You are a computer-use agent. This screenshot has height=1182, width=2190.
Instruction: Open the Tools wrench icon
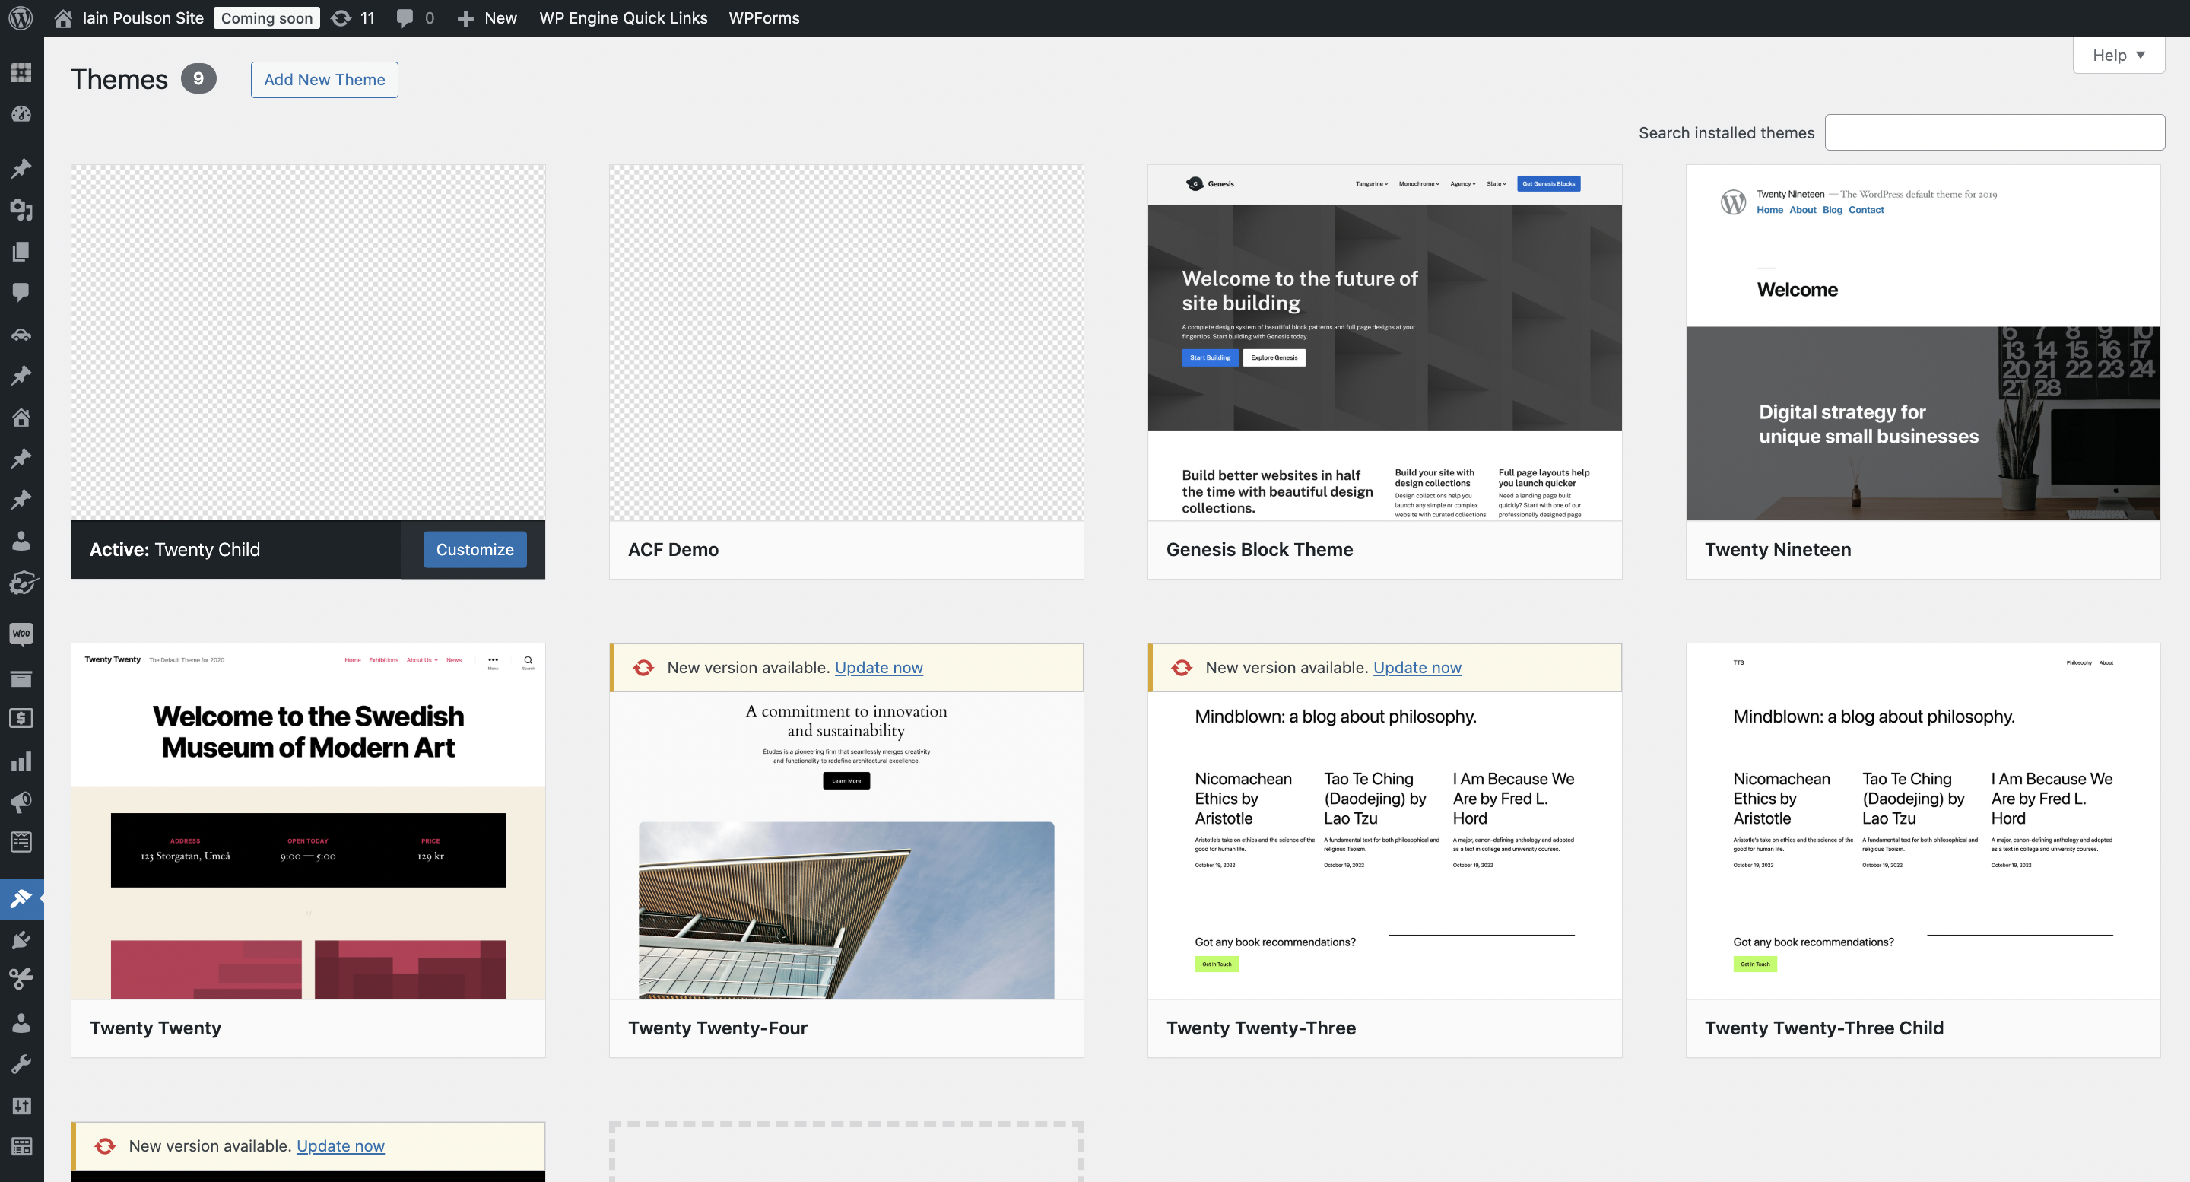[21, 1064]
